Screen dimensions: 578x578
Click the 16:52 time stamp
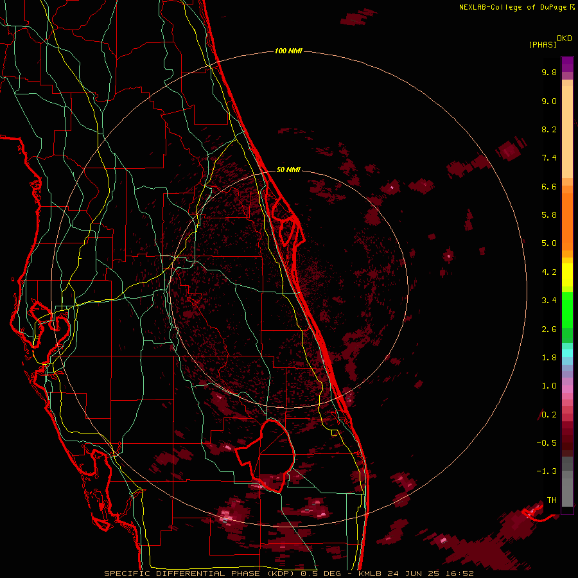click(459, 574)
